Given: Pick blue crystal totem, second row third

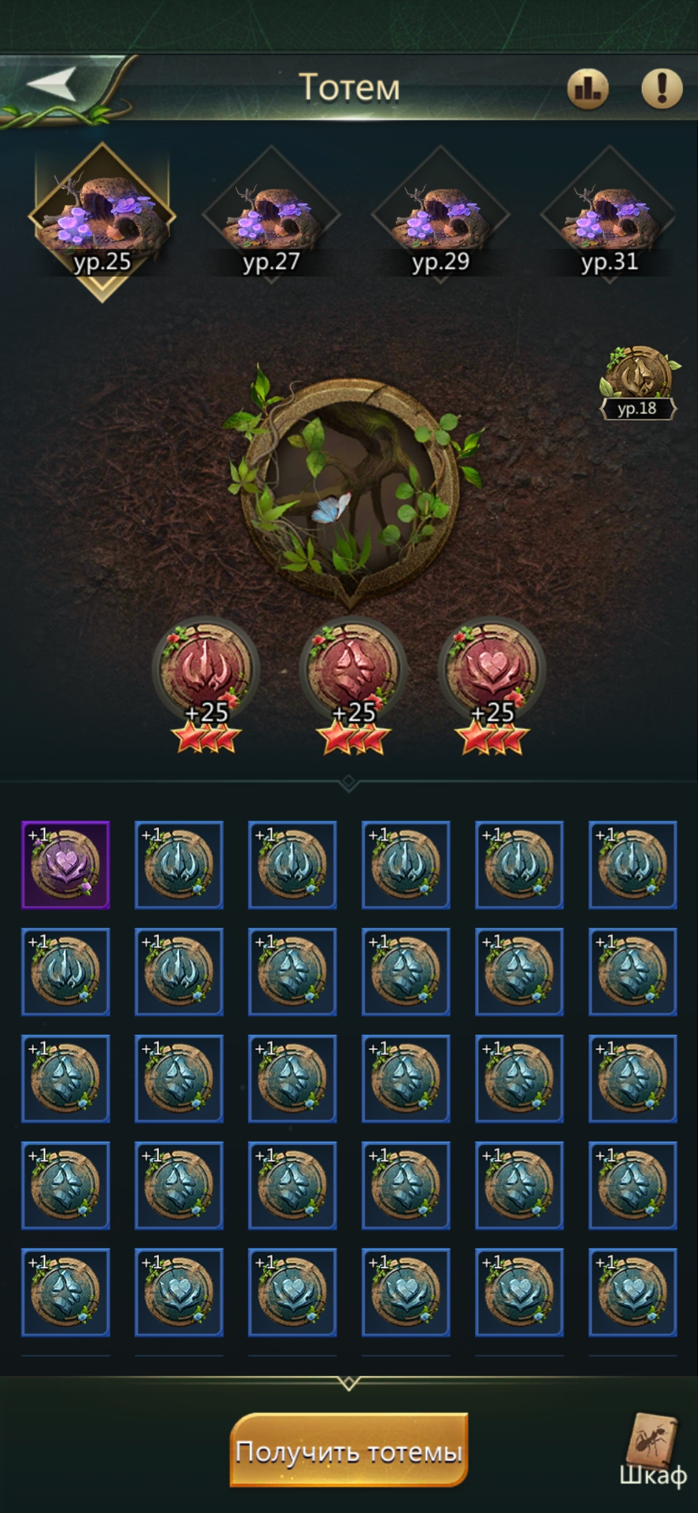Looking at the screenshot, I should point(292,972).
